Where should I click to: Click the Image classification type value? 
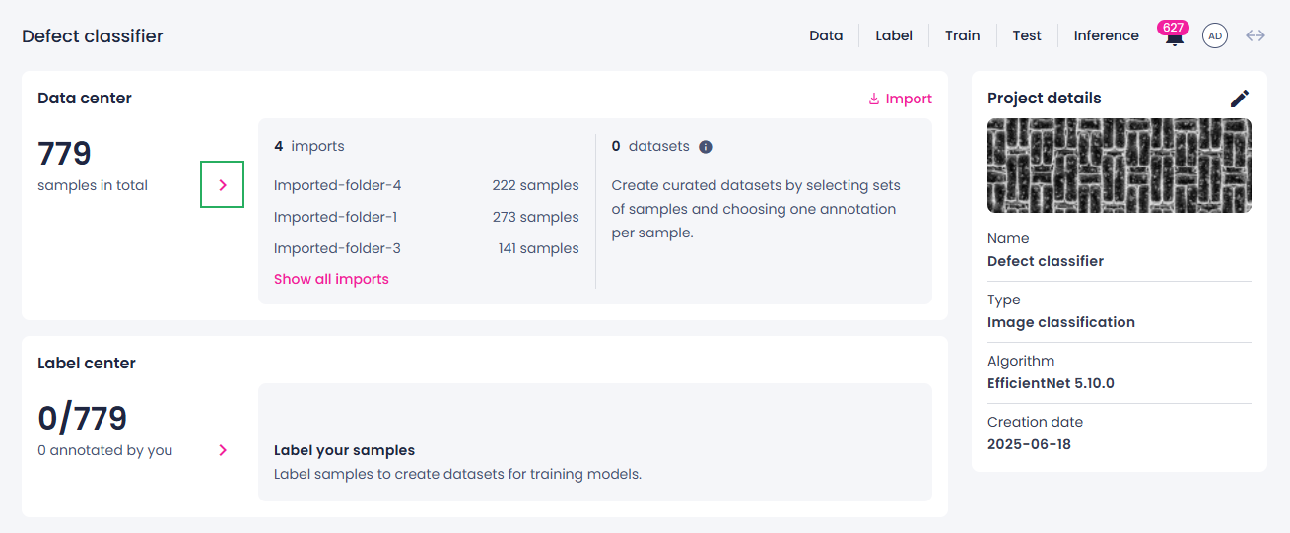1061,322
